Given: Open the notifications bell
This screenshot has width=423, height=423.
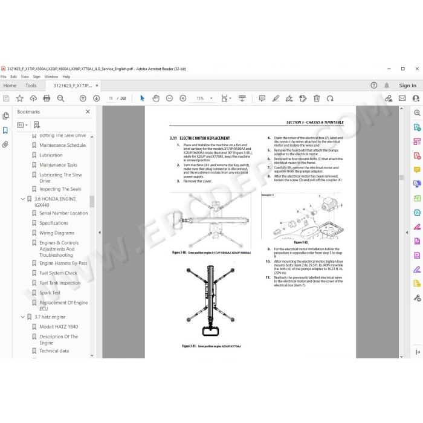Looking at the screenshot, I should click(x=387, y=86).
